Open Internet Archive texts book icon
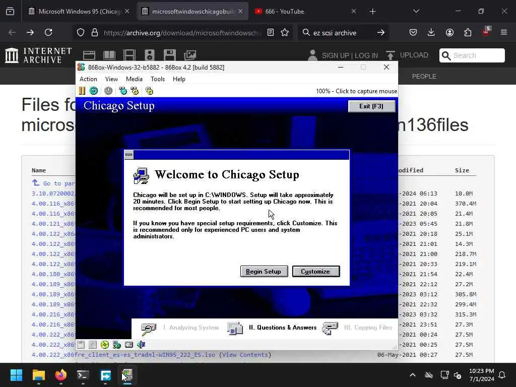This screenshot has height=387, width=516. click(109, 55)
